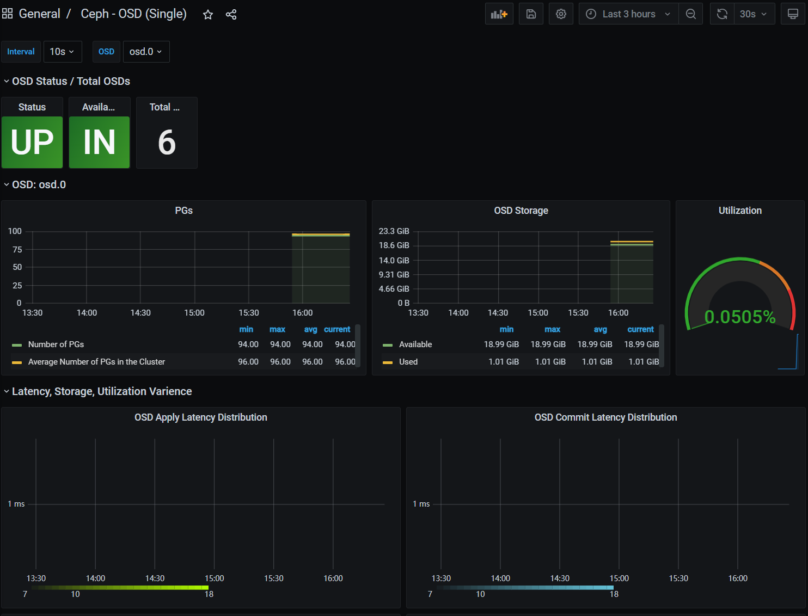Sort PGs legend by max column
The width and height of the screenshot is (808, 616).
coord(277,329)
